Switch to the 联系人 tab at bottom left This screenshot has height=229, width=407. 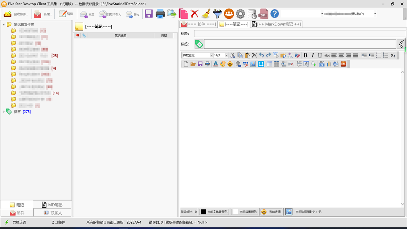point(53,213)
